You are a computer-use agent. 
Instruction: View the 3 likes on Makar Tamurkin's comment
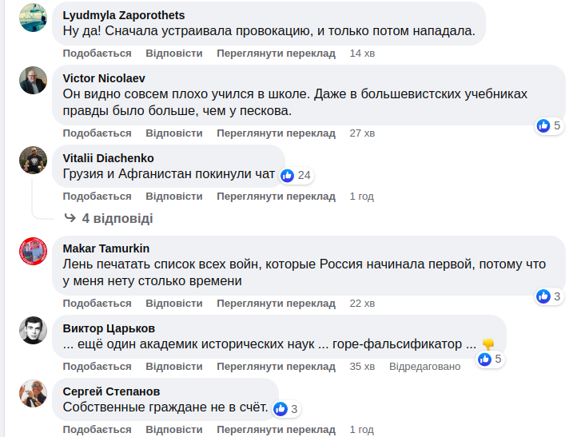coord(550,296)
